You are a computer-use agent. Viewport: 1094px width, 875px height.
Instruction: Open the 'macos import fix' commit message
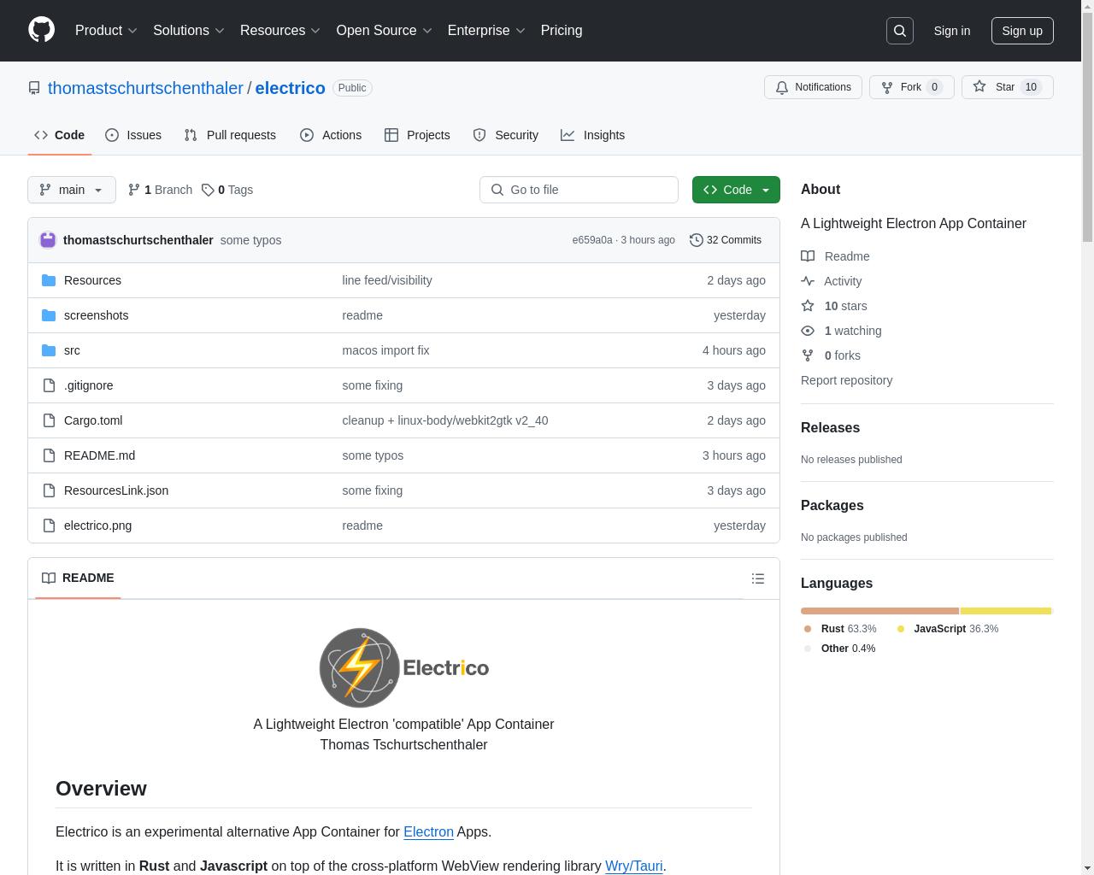click(x=385, y=350)
